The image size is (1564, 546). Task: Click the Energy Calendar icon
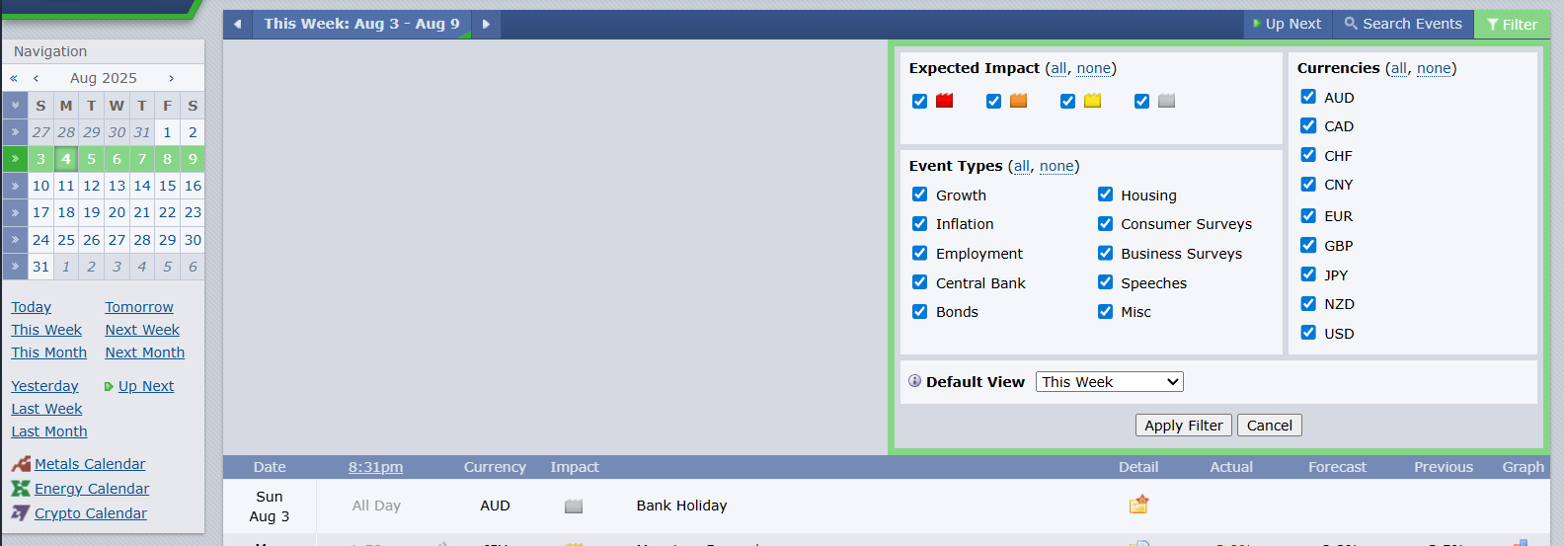(21, 489)
